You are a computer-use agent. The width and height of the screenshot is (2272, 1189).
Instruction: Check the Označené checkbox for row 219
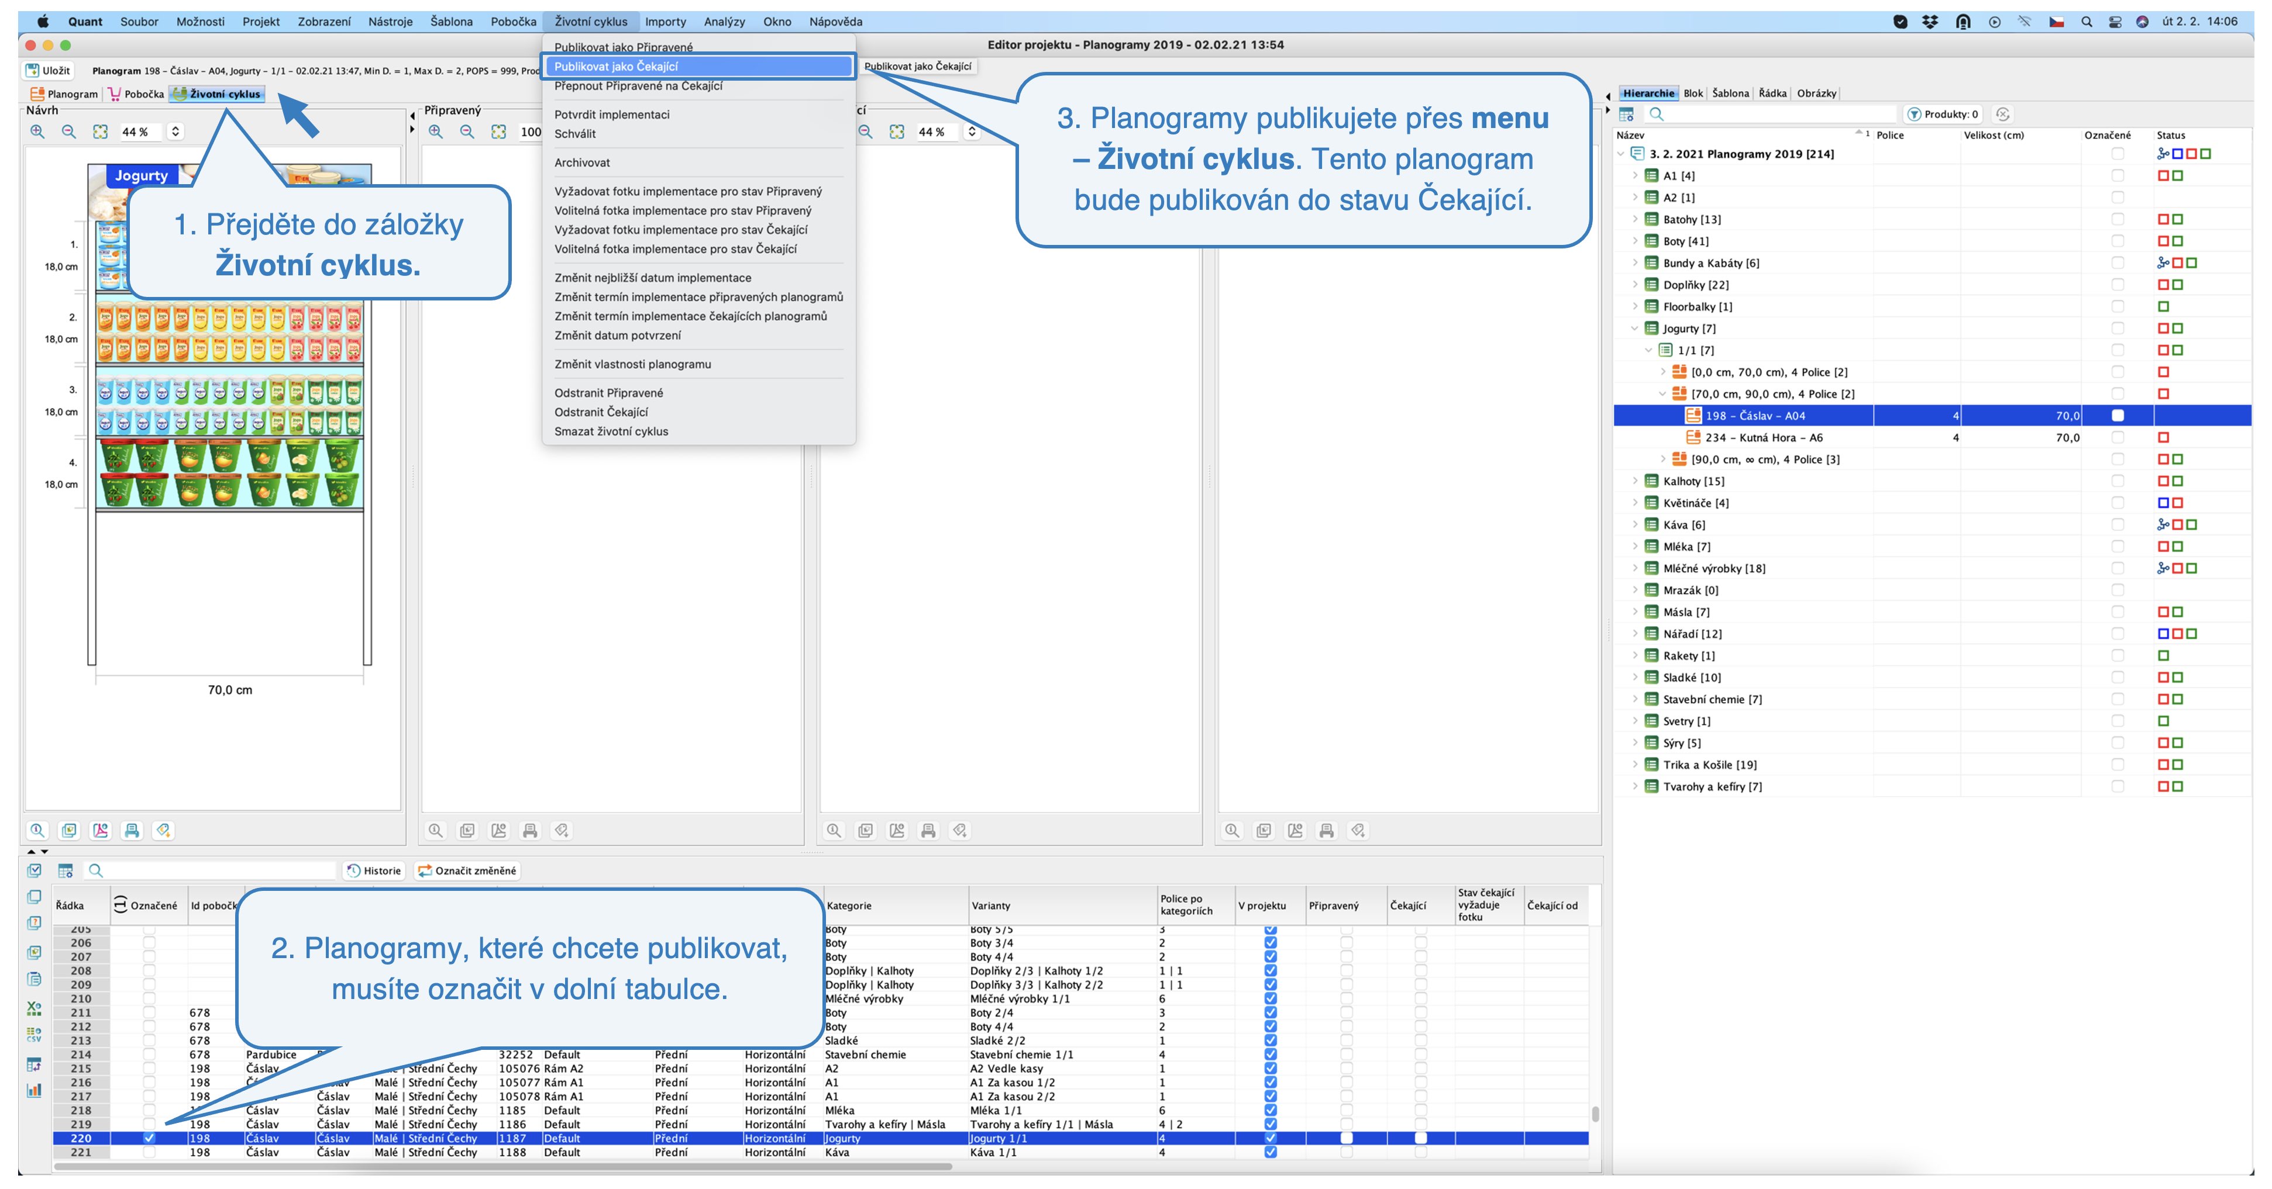point(149,1124)
